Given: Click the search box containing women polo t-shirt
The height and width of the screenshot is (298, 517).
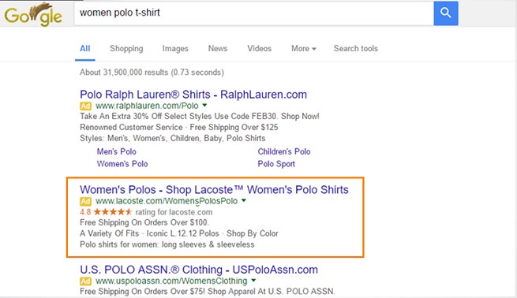Looking at the screenshot, I should click(254, 13).
